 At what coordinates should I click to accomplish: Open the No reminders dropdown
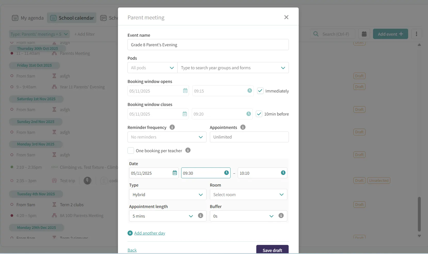click(167, 137)
